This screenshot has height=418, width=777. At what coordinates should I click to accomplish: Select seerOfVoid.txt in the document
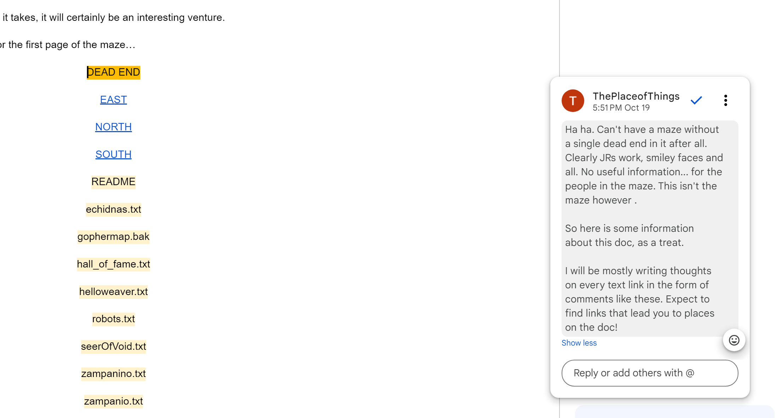(113, 346)
